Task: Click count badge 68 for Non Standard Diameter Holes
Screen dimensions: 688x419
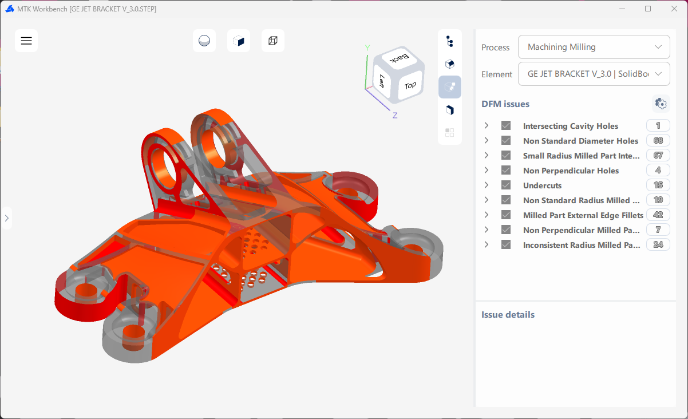Action: (658, 141)
